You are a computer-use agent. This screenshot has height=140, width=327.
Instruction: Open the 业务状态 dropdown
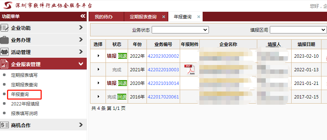pyautogui.click(x=180, y=30)
